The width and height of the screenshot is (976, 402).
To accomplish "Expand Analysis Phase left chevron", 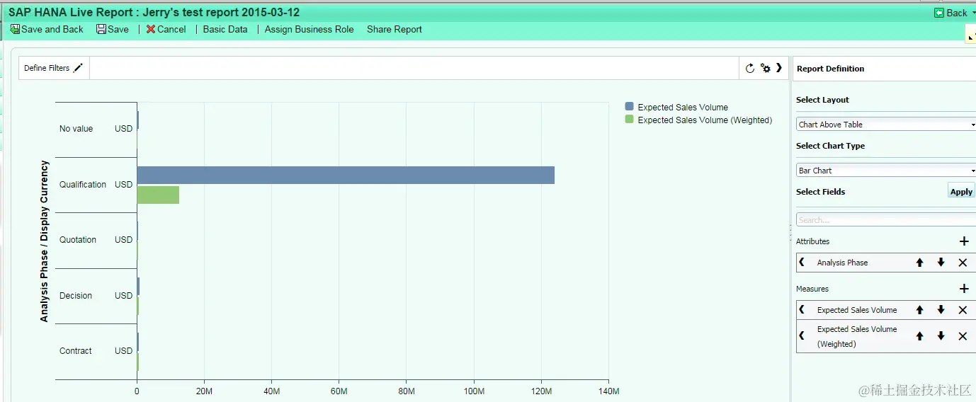I will [802, 262].
